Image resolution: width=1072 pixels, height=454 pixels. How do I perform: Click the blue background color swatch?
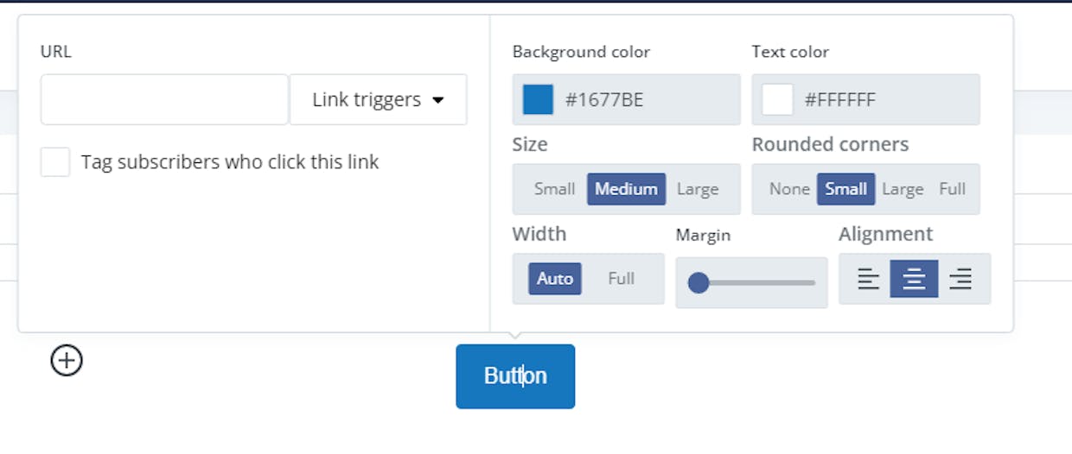538,99
